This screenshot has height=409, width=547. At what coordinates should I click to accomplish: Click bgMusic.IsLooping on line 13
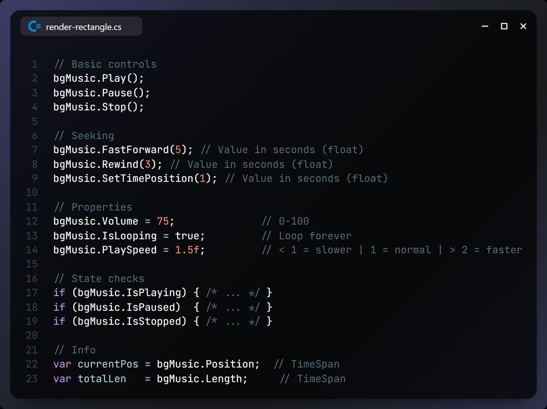pos(105,236)
